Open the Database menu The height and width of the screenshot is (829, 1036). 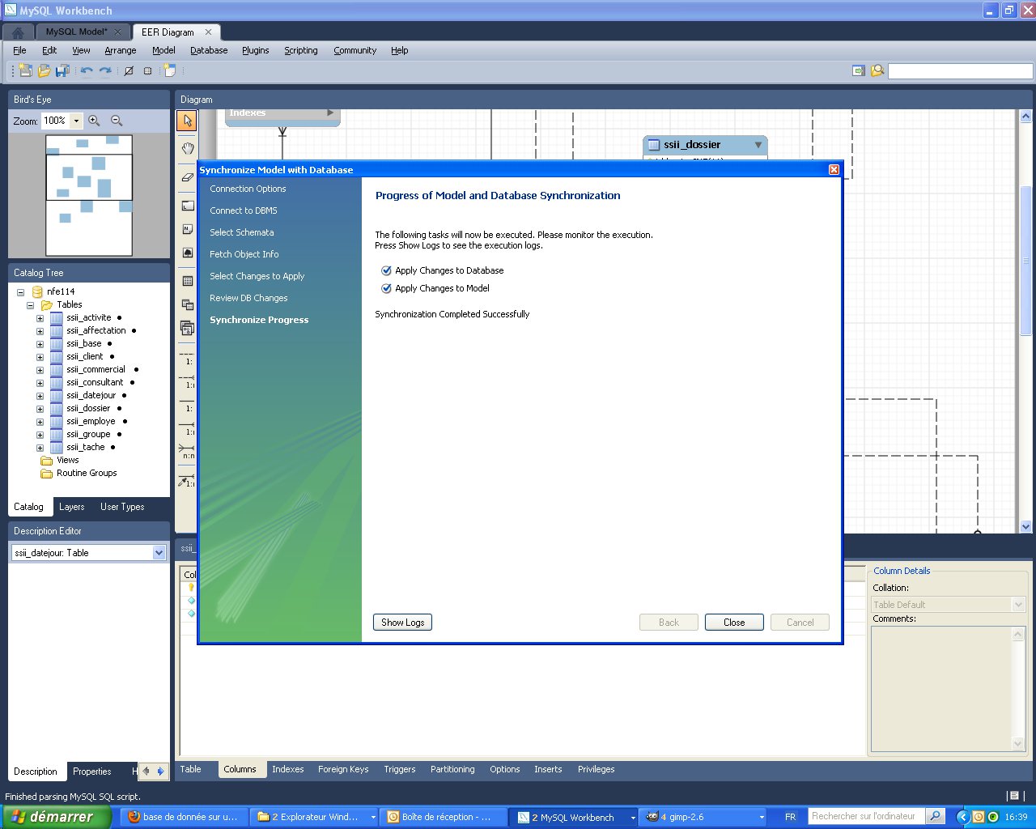point(209,50)
